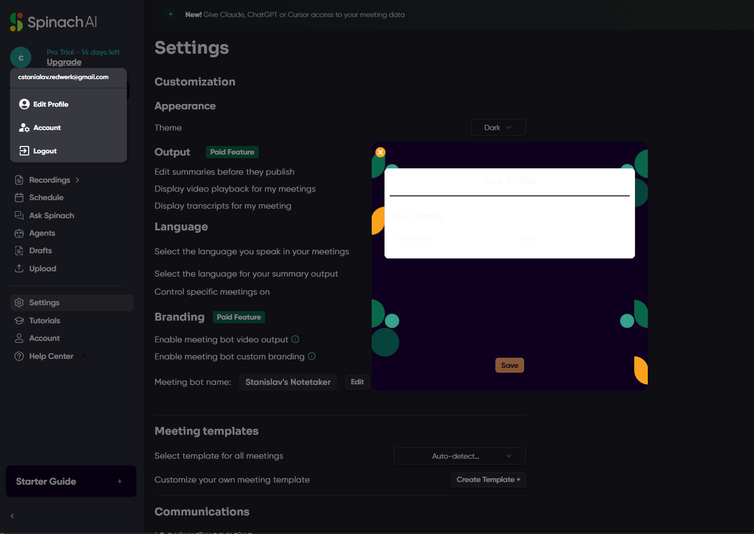Click the last name field containing test

571,238
